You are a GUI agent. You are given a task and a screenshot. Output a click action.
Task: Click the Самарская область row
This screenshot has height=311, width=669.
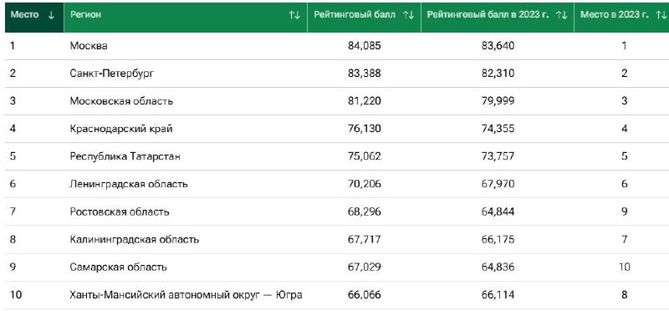(334, 267)
